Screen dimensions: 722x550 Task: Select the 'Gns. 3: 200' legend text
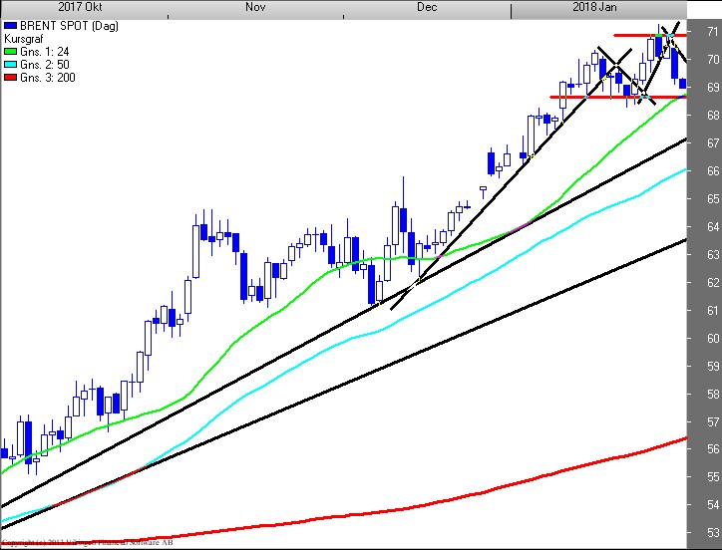click(48, 78)
